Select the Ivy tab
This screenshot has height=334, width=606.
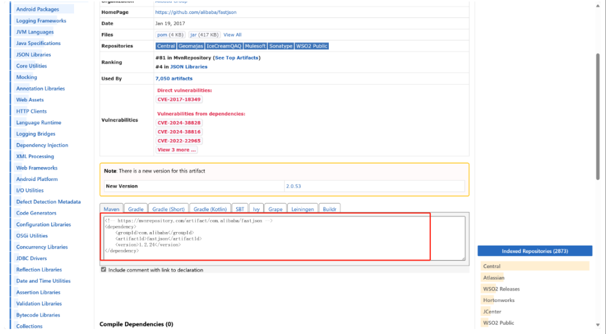point(256,209)
